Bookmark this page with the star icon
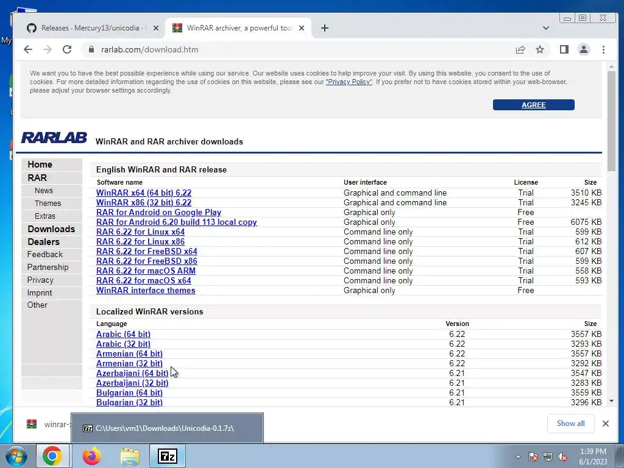Image resolution: width=624 pixels, height=468 pixels. point(540,50)
